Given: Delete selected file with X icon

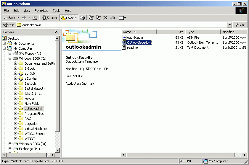Looking at the screenshot, I should [x=105, y=18].
